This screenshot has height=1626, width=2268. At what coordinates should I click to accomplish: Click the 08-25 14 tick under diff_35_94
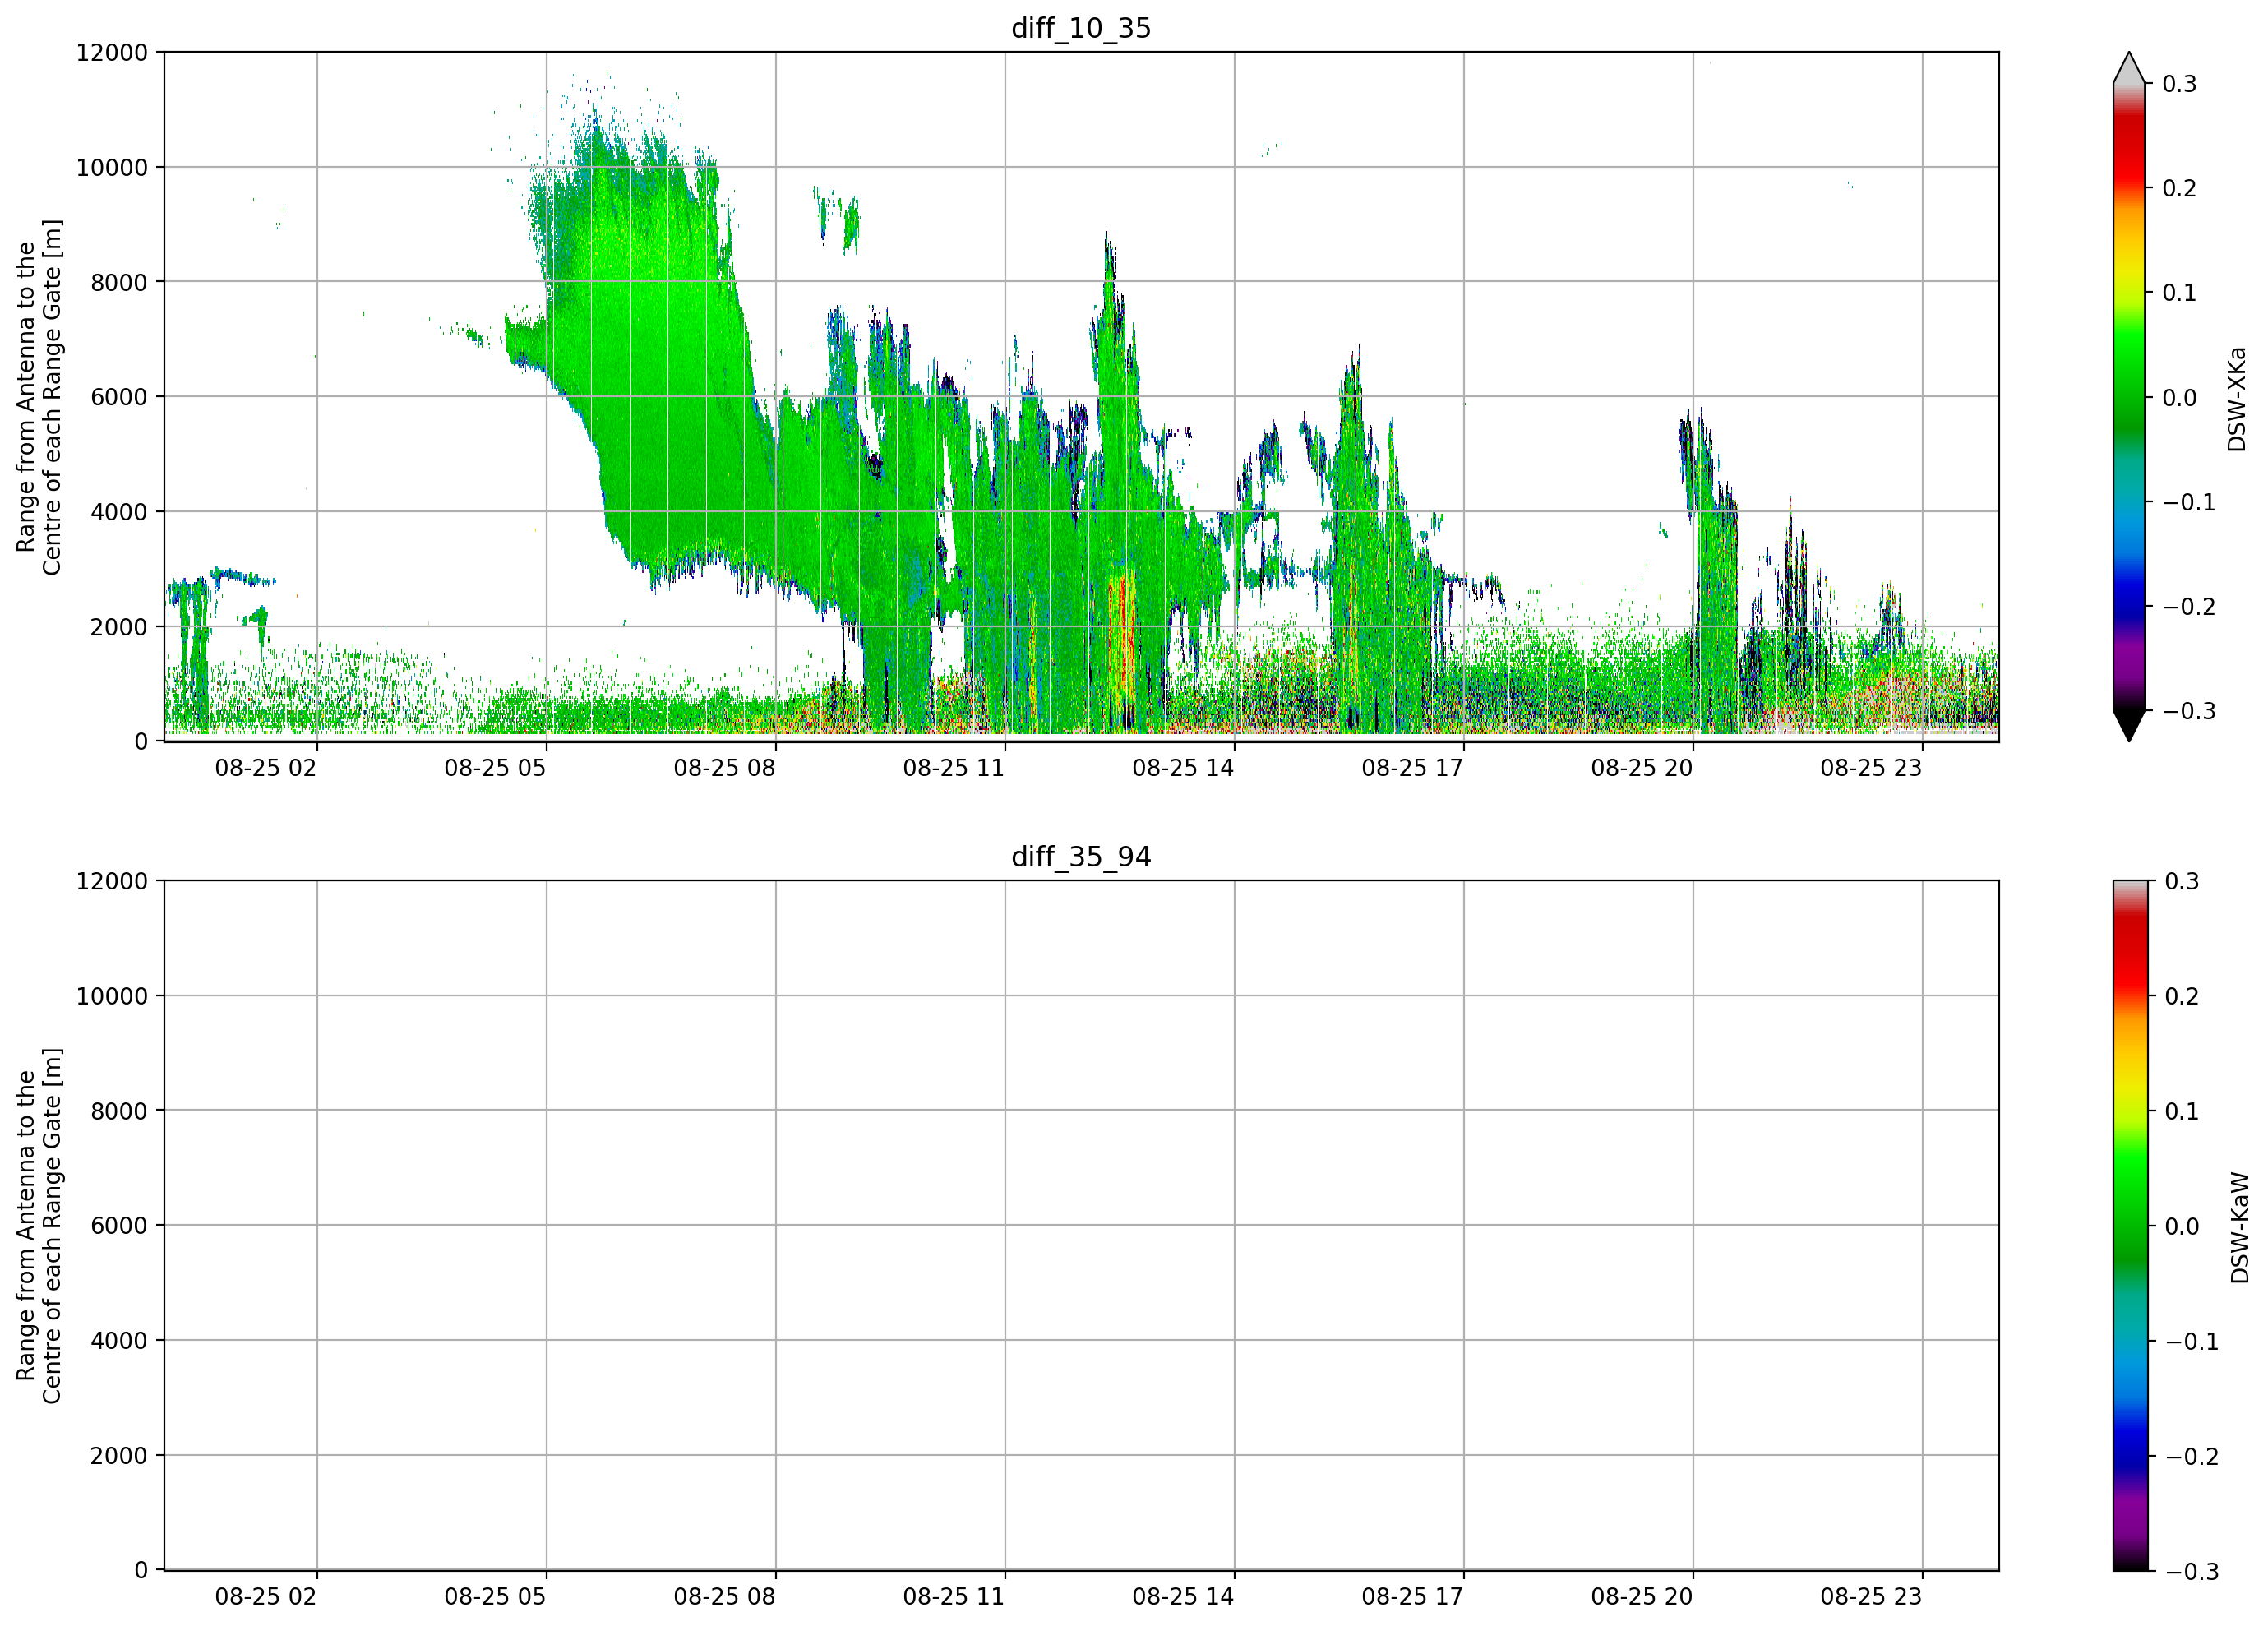(1183, 1597)
